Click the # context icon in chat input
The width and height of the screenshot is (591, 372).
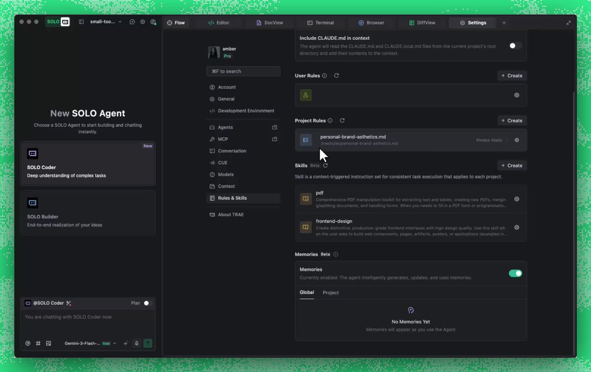coord(38,343)
